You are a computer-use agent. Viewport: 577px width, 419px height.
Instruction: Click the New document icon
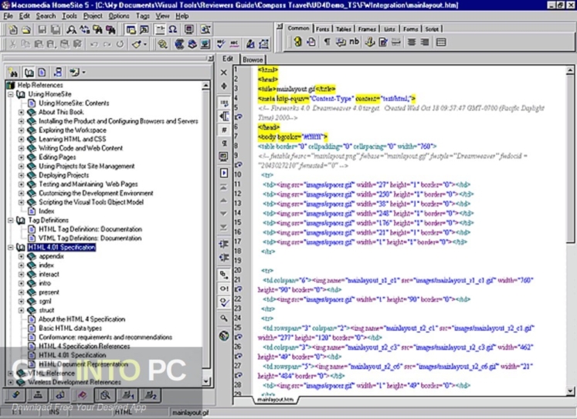tap(13, 30)
